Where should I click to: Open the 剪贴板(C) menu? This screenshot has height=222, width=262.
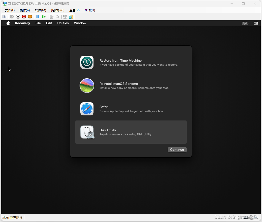[x=58, y=10]
